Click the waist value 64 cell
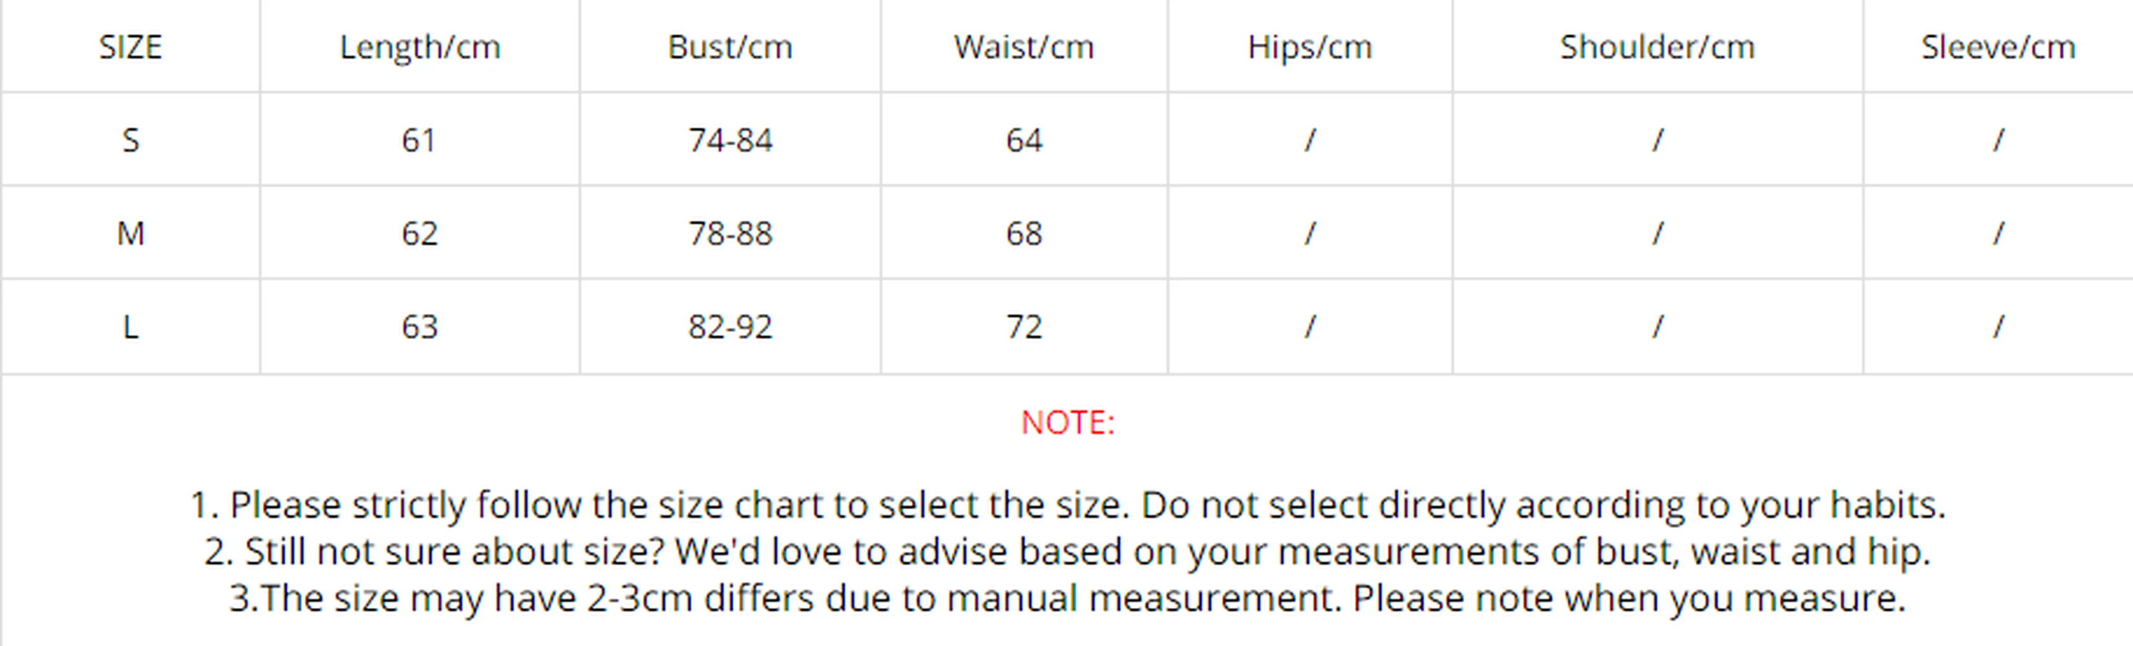The width and height of the screenshot is (2133, 646). click(1023, 140)
